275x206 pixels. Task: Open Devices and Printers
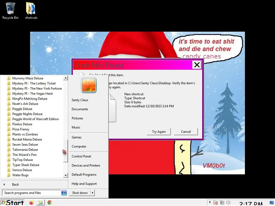coord(86,165)
